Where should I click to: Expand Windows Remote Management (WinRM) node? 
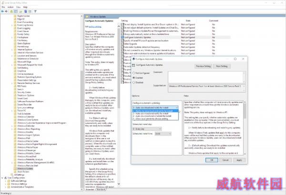[12, 163]
